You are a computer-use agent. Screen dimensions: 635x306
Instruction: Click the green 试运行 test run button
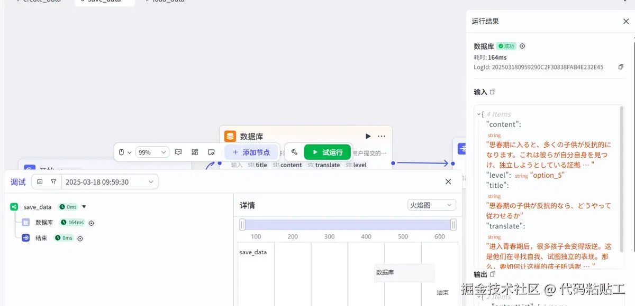[327, 152]
